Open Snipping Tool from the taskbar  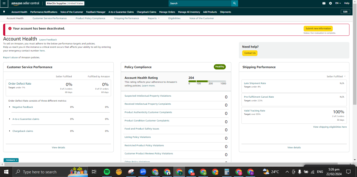click(x=131, y=172)
